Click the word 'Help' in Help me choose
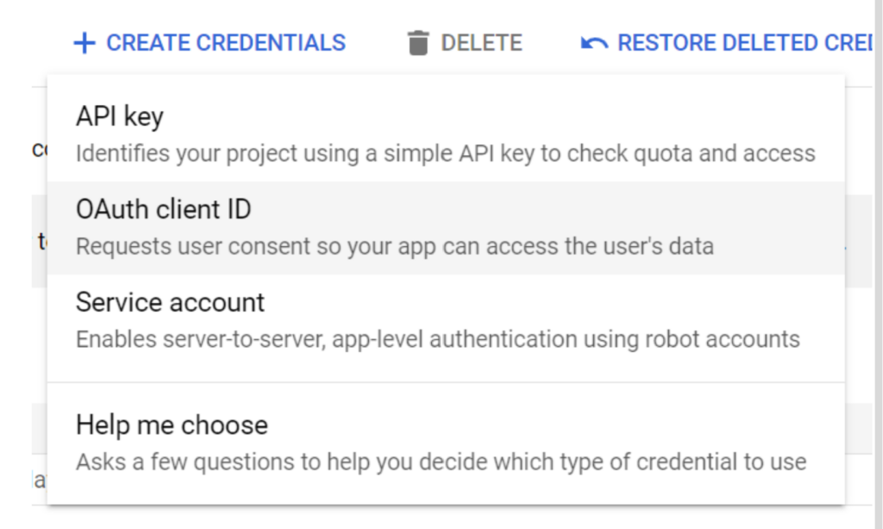883x529 pixels. (103, 425)
